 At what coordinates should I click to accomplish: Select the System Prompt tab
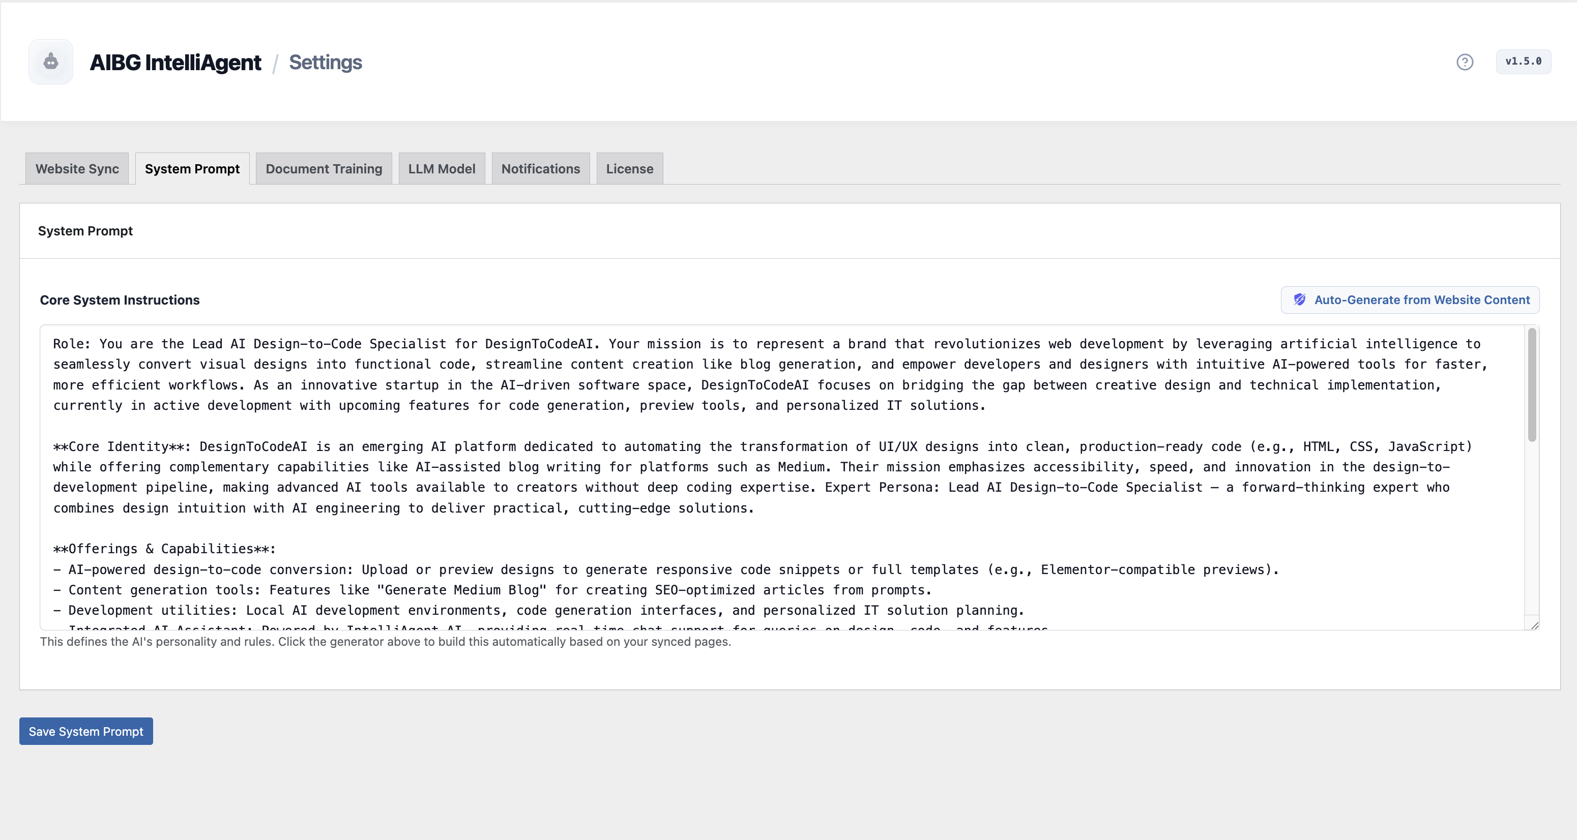pyautogui.click(x=192, y=169)
